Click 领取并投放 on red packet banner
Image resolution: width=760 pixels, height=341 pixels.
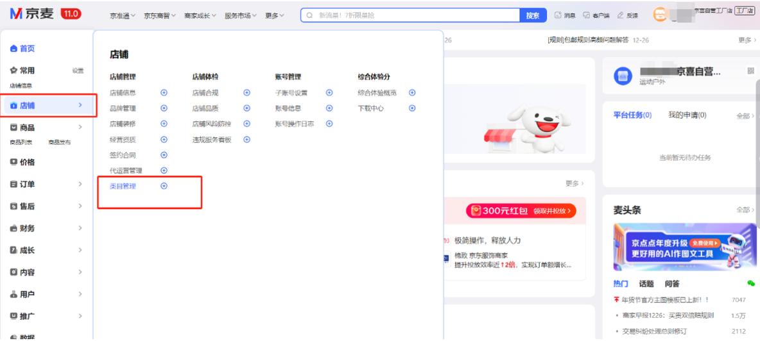(552, 211)
